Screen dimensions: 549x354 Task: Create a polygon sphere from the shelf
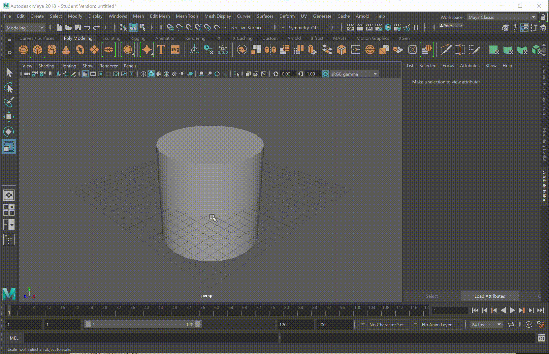23,50
